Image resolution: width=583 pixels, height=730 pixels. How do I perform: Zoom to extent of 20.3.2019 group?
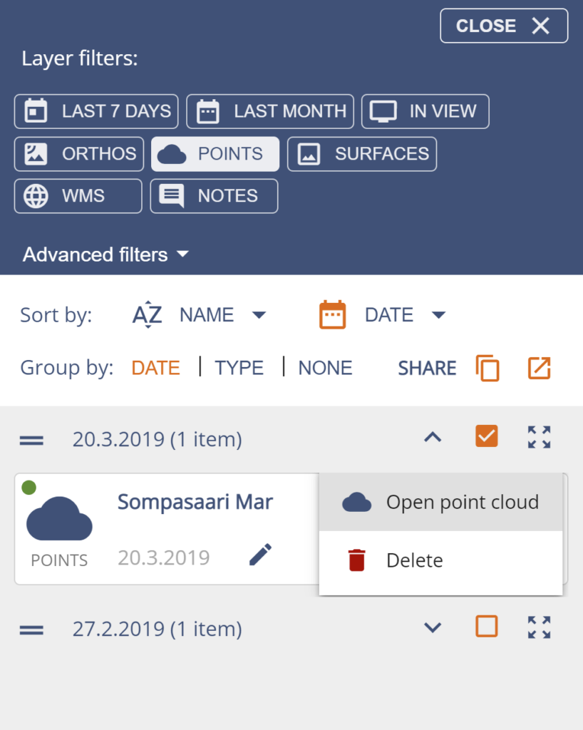[540, 437]
